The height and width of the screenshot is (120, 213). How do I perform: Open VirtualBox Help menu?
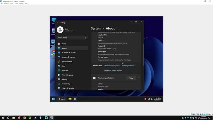pyautogui.click(x=26, y=4)
